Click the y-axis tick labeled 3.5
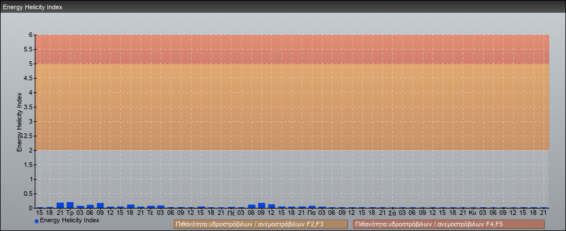The height and width of the screenshot is (231, 566). pos(28,107)
